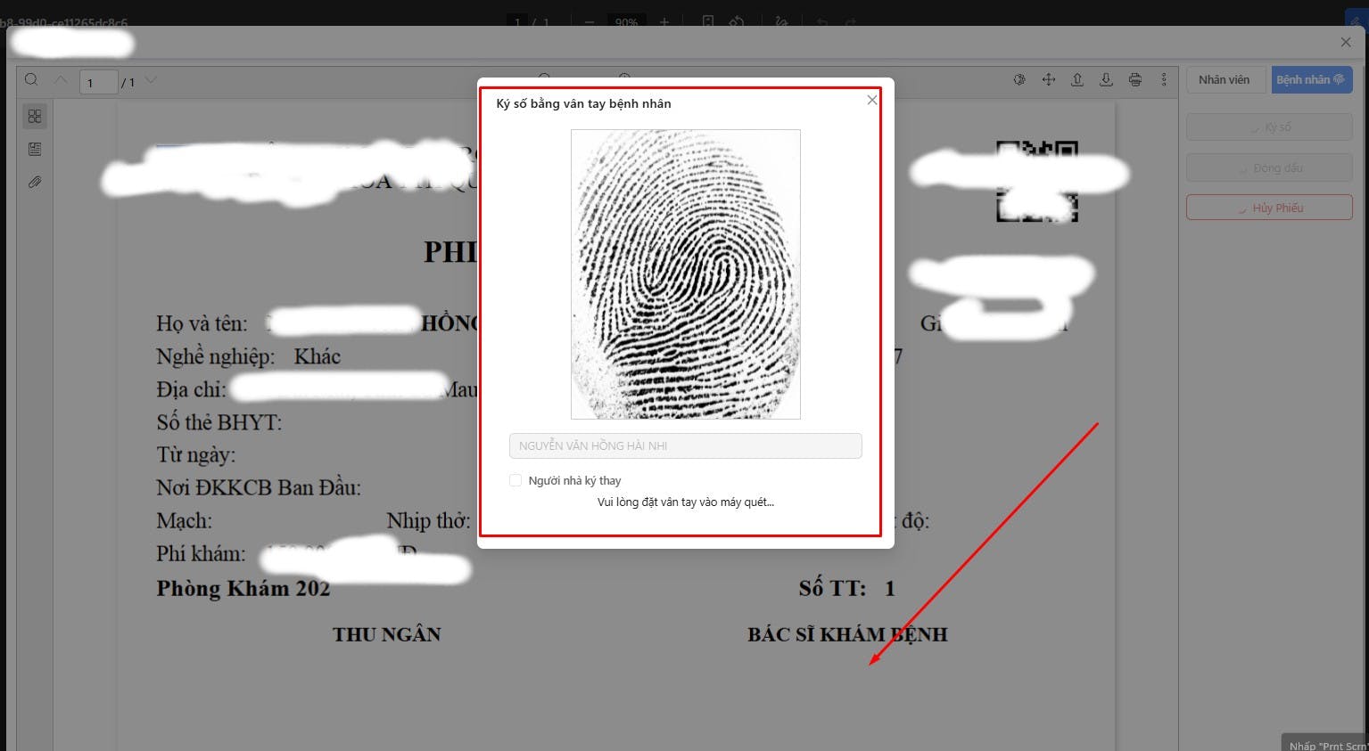1369x751 pixels.
Task: Click the Ký số button
Action: pos(1269,127)
